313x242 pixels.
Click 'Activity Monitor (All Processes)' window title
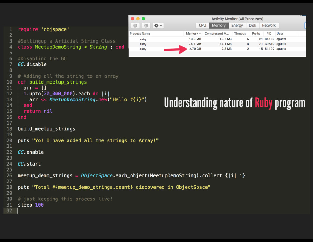coord(237,19)
